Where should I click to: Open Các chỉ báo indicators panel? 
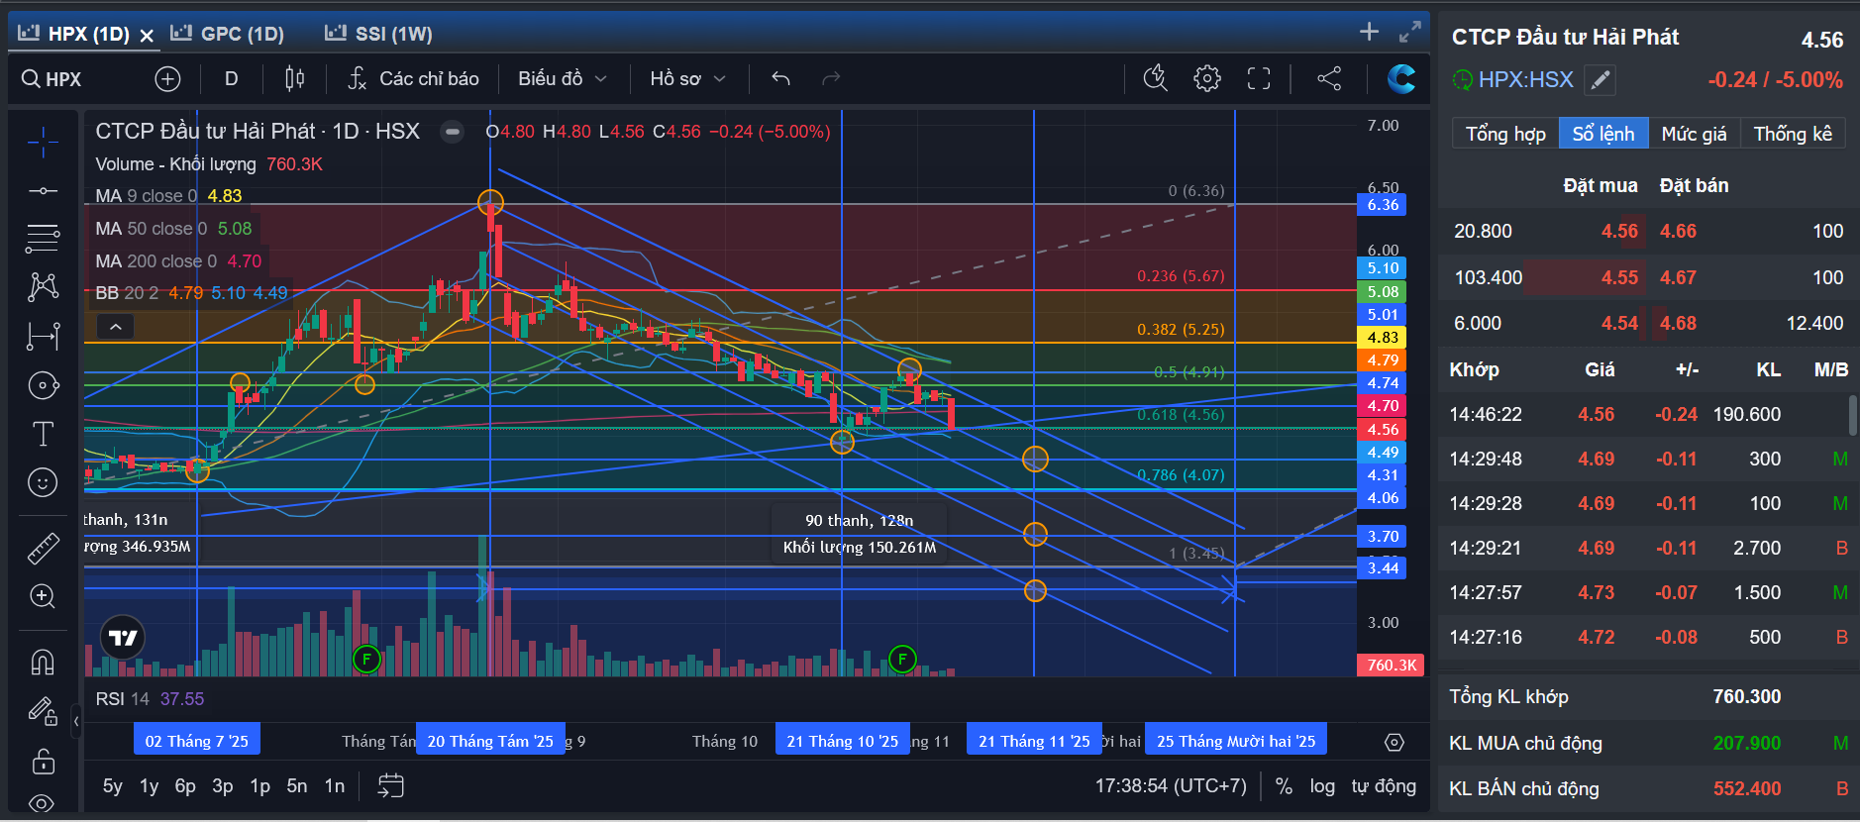414,78
